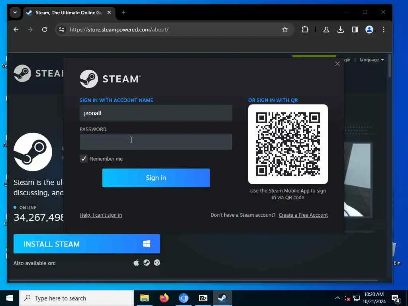Click the blue Sign in button
The width and height of the screenshot is (408, 306).
coord(156,178)
